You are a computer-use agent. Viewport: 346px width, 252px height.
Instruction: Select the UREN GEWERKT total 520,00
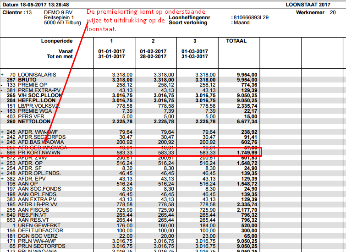(249, 225)
